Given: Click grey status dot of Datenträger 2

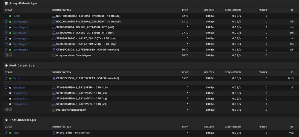Looking at the screenshot, I should (10, 28).
